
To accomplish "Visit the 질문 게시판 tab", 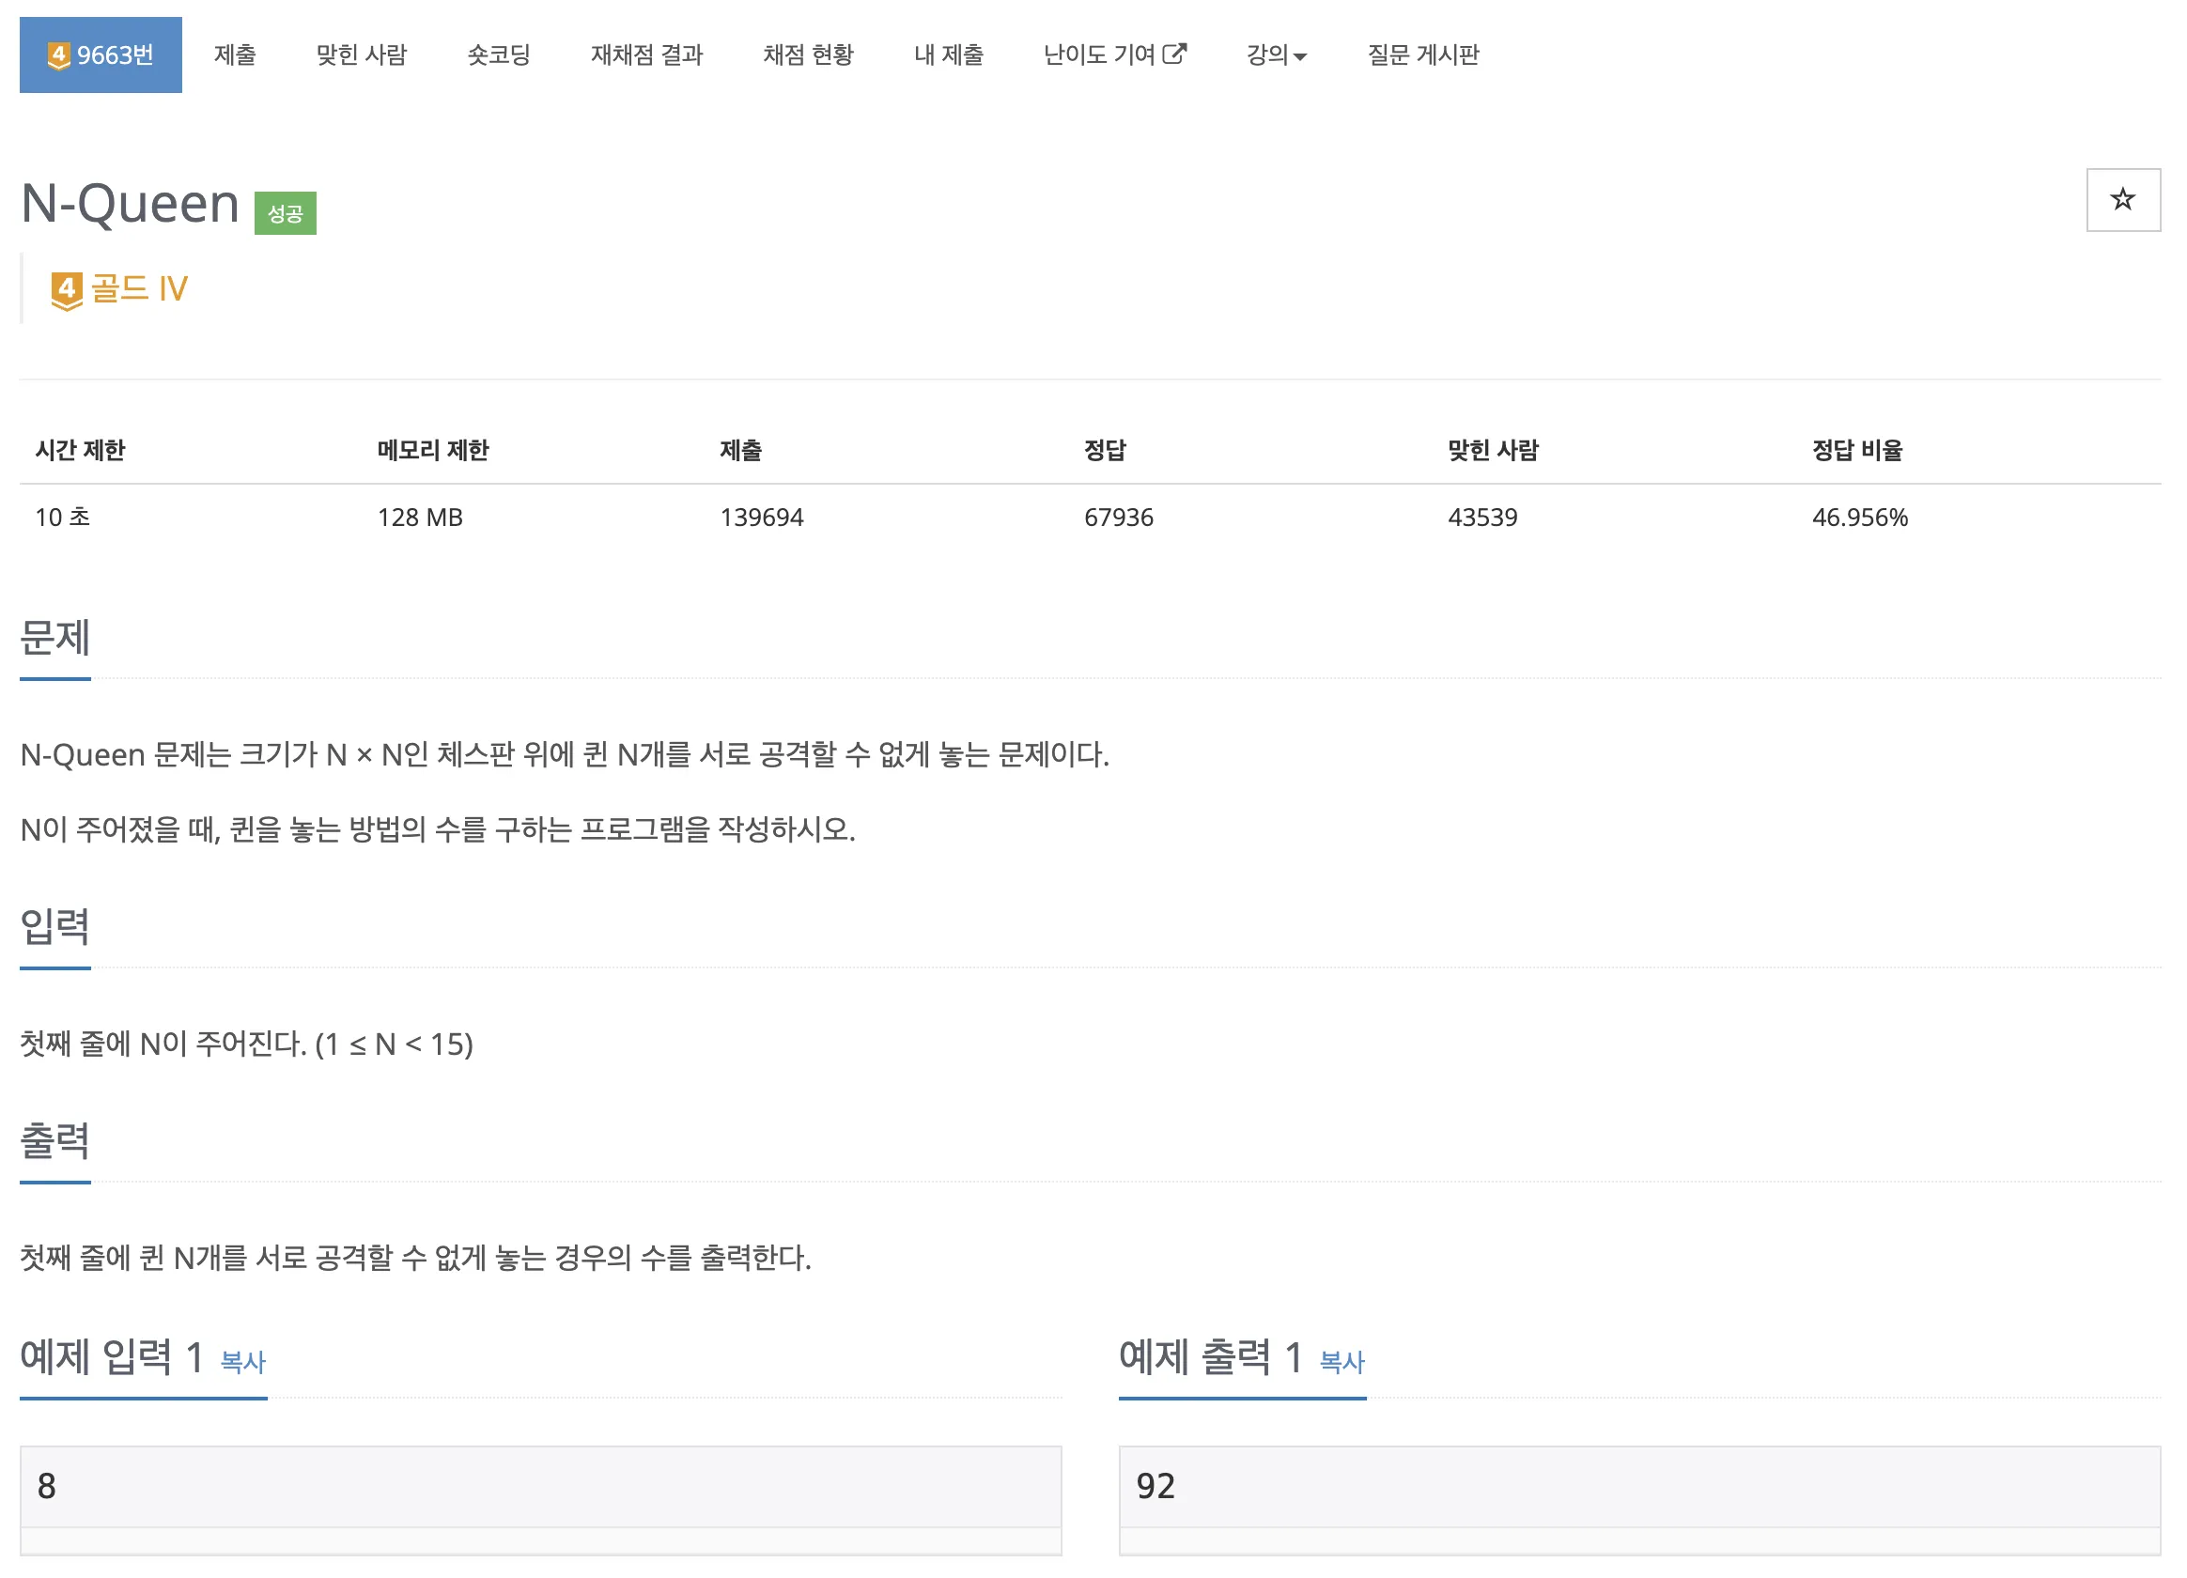I will point(1422,54).
